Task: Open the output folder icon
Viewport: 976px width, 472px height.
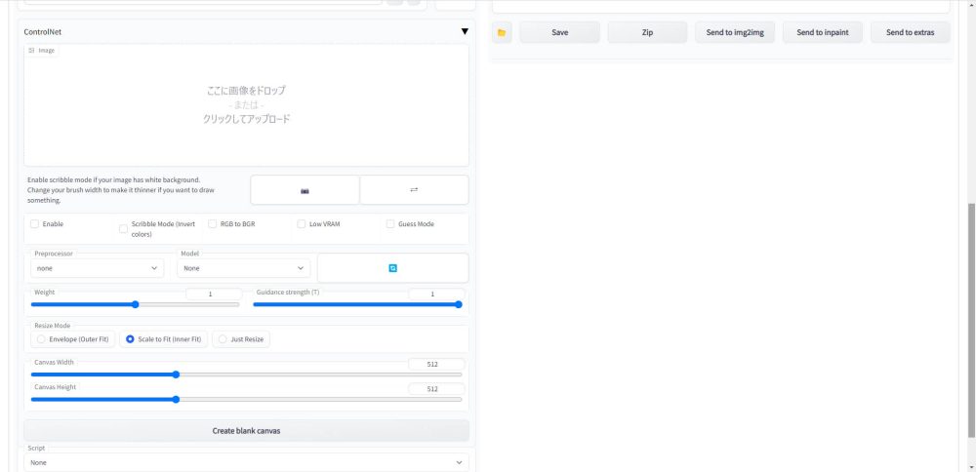Action: (502, 32)
